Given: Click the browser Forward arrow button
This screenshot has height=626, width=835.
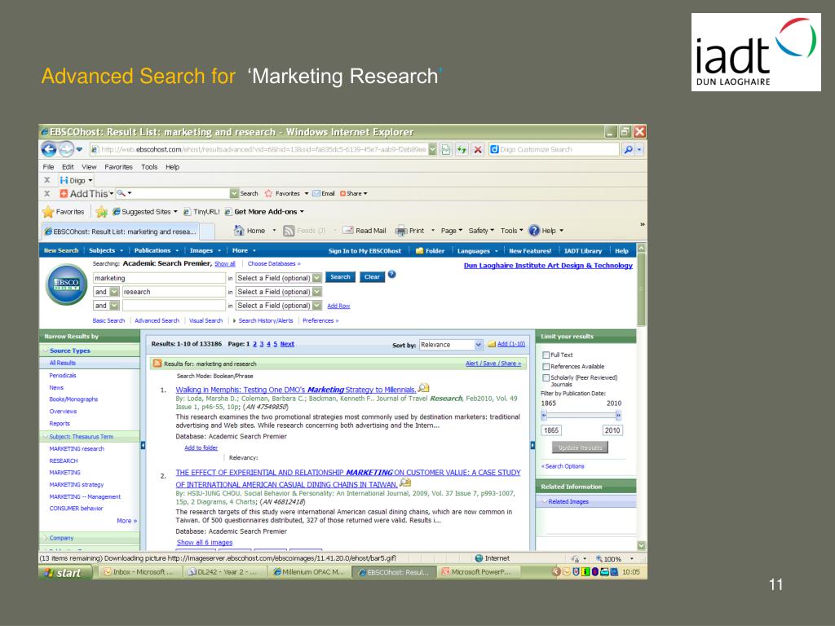Looking at the screenshot, I should (65, 150).
